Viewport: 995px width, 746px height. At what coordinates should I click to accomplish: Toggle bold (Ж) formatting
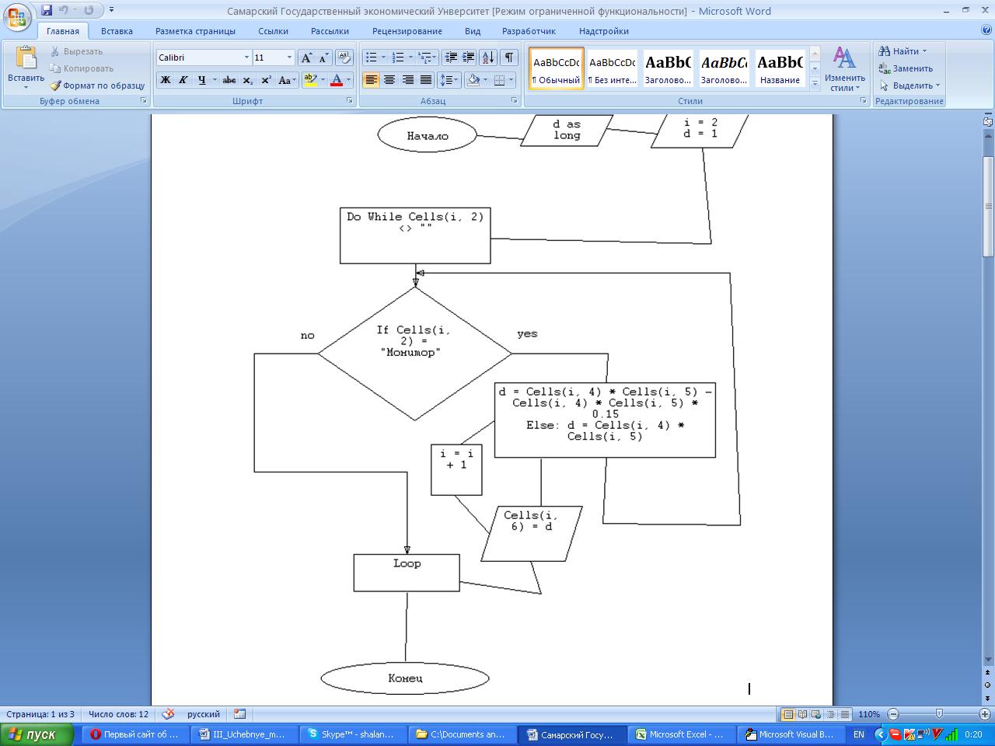pyautogui.click(x=165, y=80)
